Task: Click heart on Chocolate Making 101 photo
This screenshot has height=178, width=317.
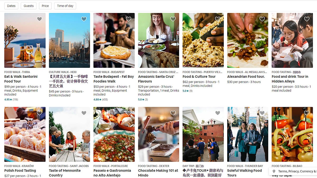Action: [173, 113]
